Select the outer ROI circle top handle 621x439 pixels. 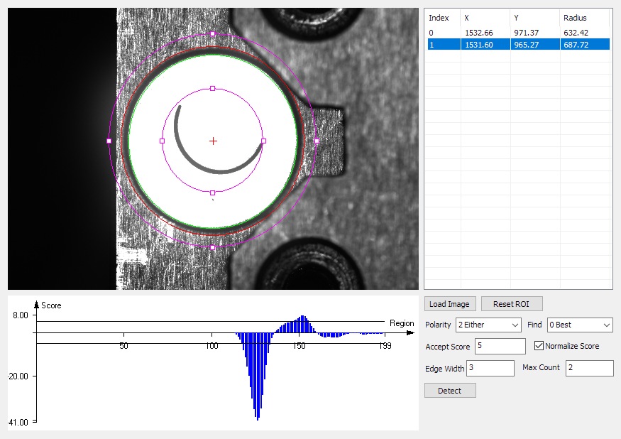pos(213,33)
